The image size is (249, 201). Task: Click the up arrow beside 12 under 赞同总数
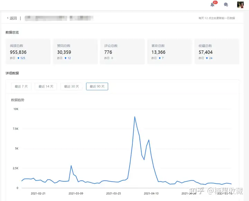[x=65, y=58]
